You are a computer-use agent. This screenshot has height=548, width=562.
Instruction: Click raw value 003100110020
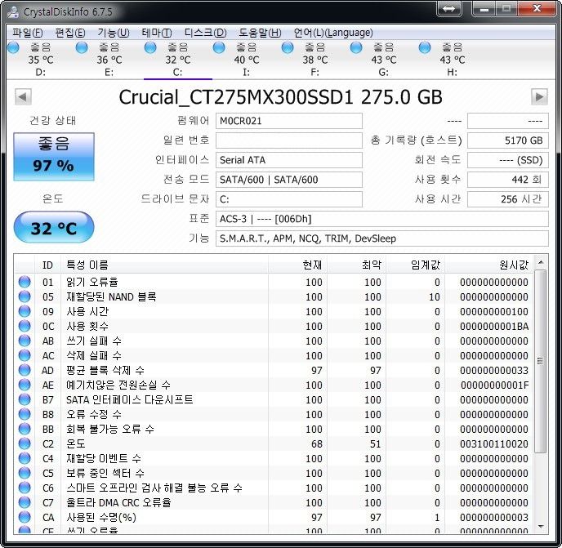(494, 444)
